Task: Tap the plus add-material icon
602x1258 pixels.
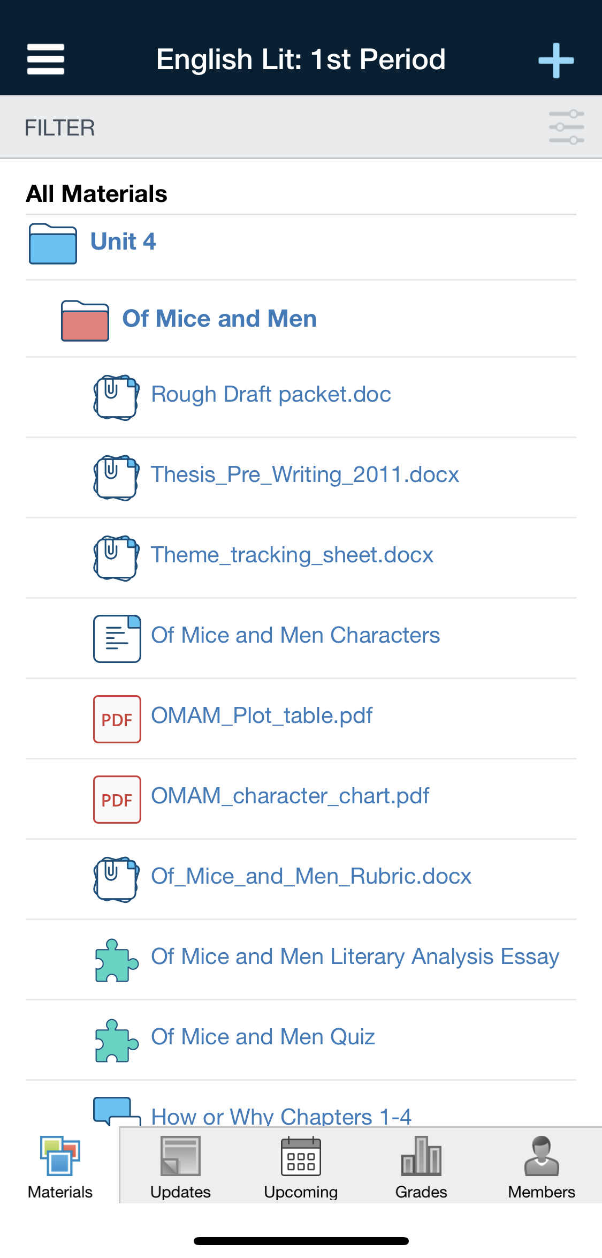Action: tap(555, 60)
